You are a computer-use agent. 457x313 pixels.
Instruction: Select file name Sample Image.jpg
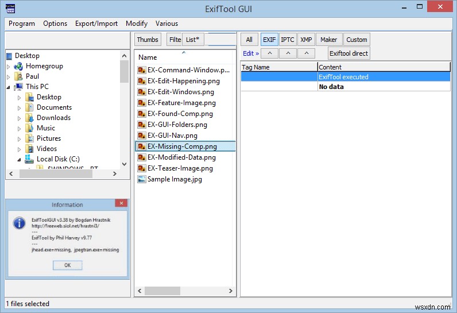click(x=175, y=179)
